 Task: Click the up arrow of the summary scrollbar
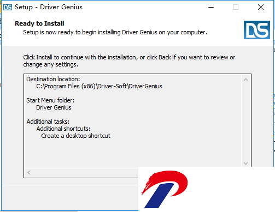pos(245,80)
